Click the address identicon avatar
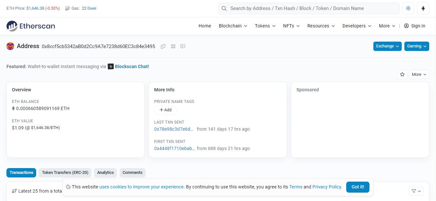The width and height of the screenshot is (436, 201). (10, 46)
